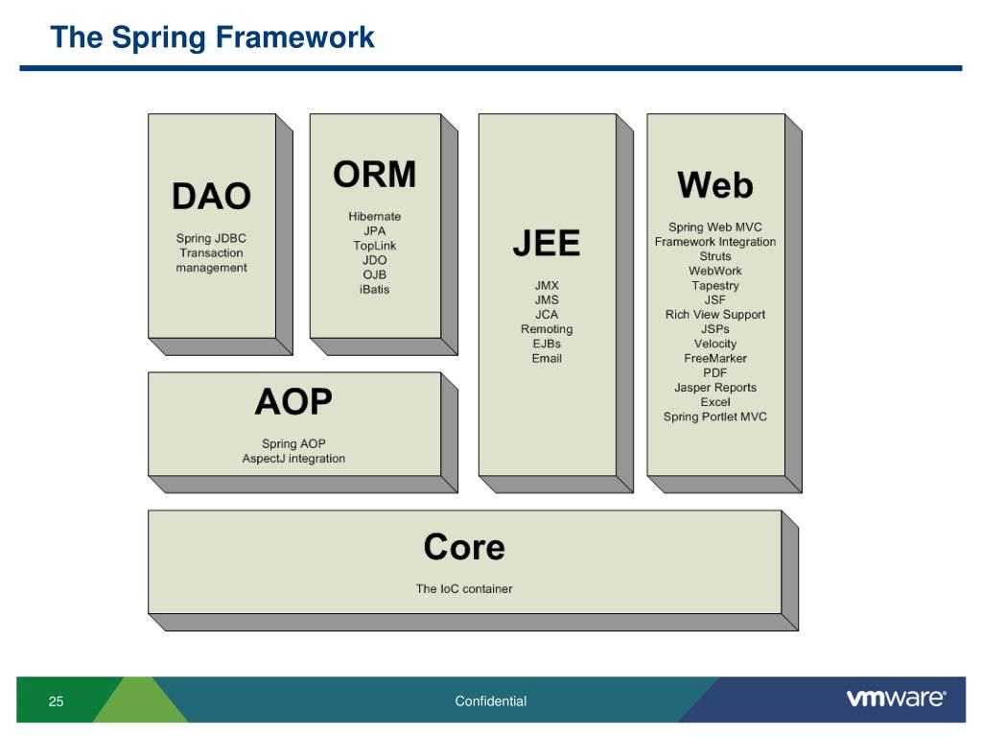
Task: Select the "Spring JDBC" text
Action: (x=211, y=238)
